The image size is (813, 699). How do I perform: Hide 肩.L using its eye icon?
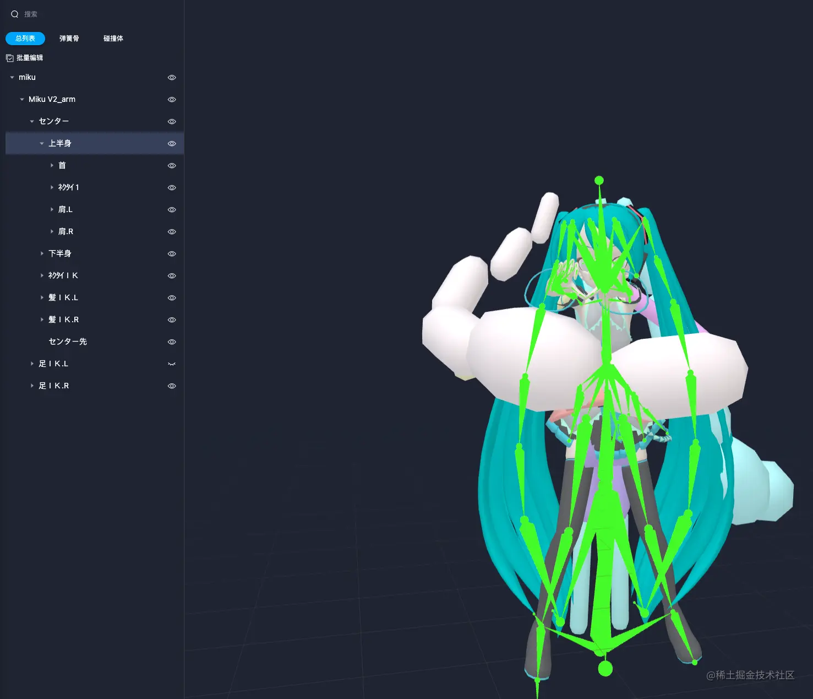point(172,210)
